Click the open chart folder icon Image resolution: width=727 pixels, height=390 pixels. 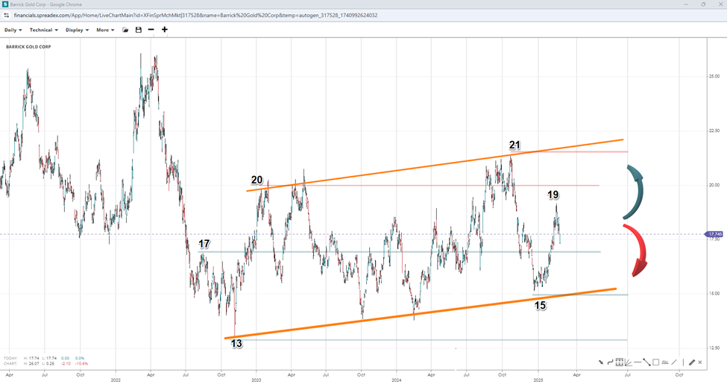tap(125, 30)
